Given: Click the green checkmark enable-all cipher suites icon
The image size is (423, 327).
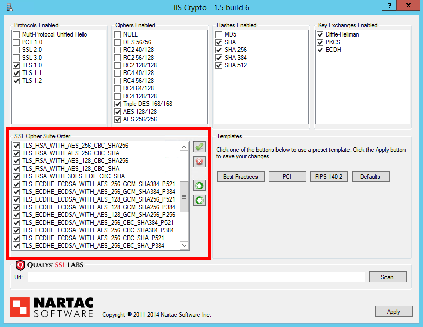Looking at the screenshot, I should click(x=199, y=147).
